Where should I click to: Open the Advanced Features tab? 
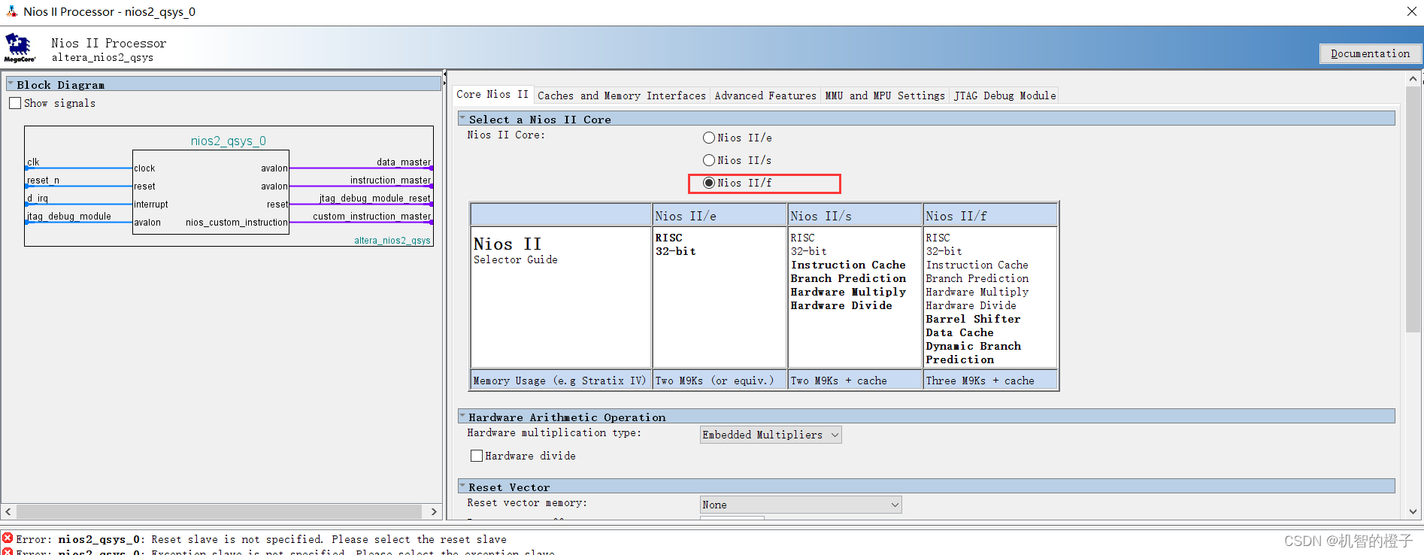pos(765,96)
